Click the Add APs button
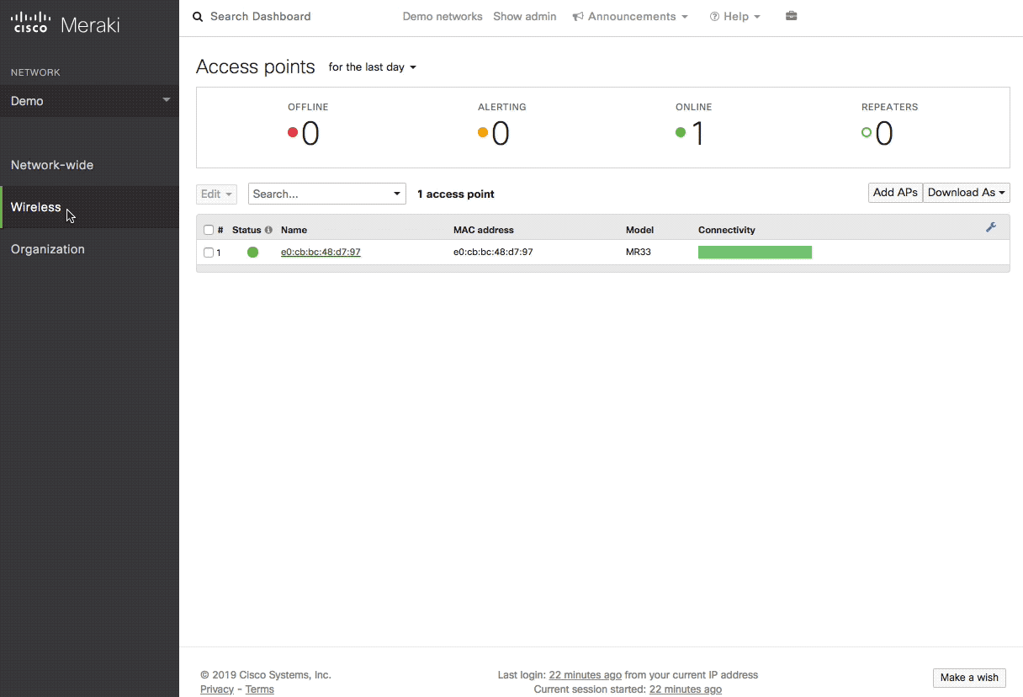This screenshot has width=1023, height=697. click(x=895, y=193)
